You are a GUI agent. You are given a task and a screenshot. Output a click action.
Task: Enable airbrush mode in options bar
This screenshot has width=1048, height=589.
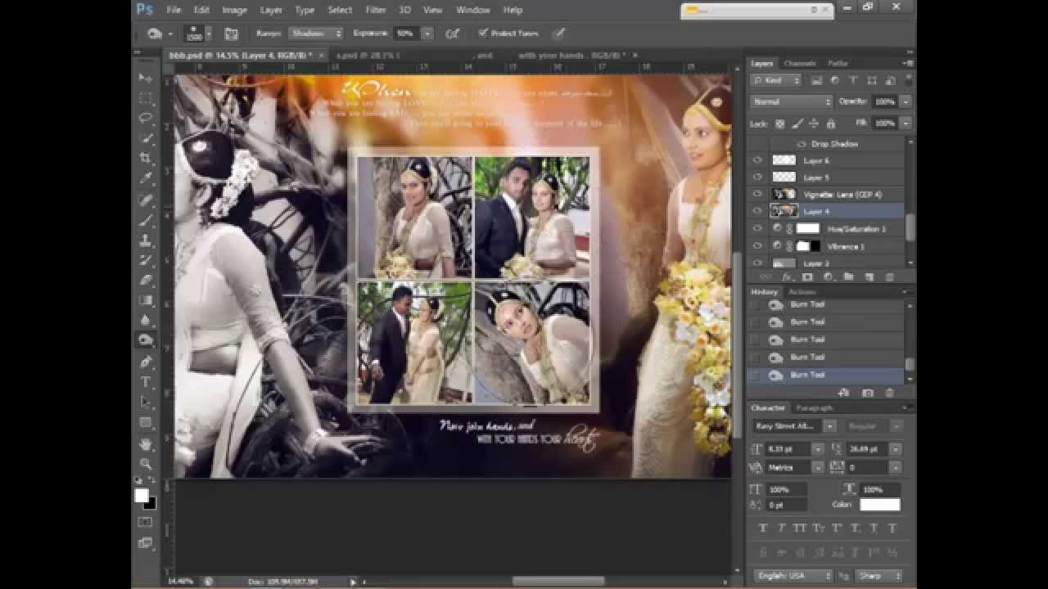(452, 34)
